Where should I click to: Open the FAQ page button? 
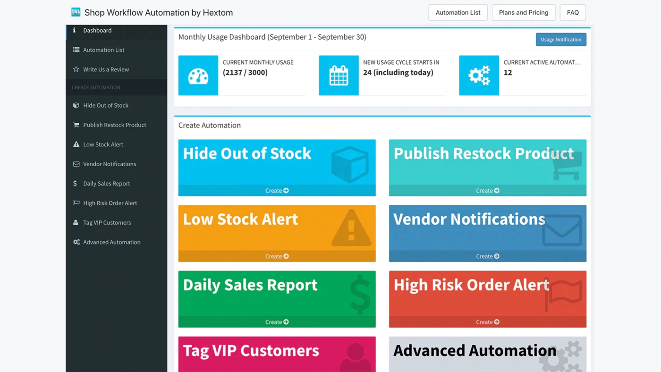tap(573, 13)
